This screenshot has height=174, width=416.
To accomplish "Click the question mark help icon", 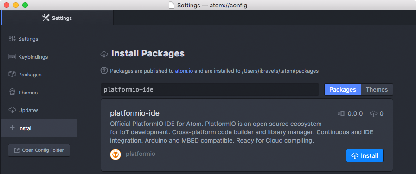I will coord(104,71).
